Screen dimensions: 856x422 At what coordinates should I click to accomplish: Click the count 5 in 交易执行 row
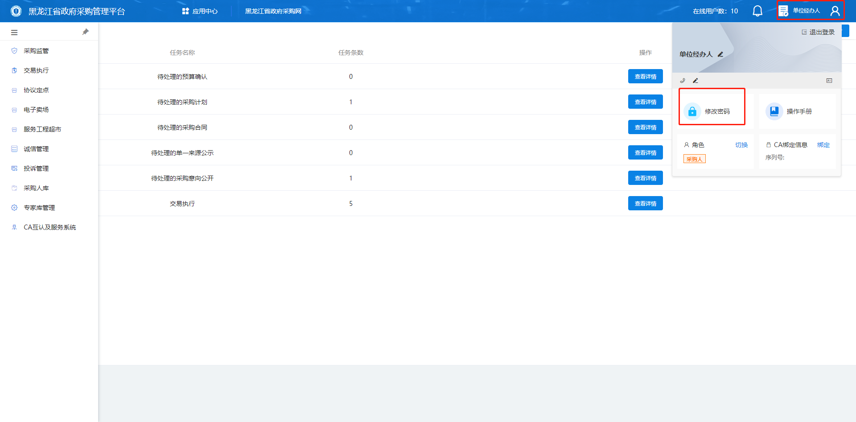point(351,204)
